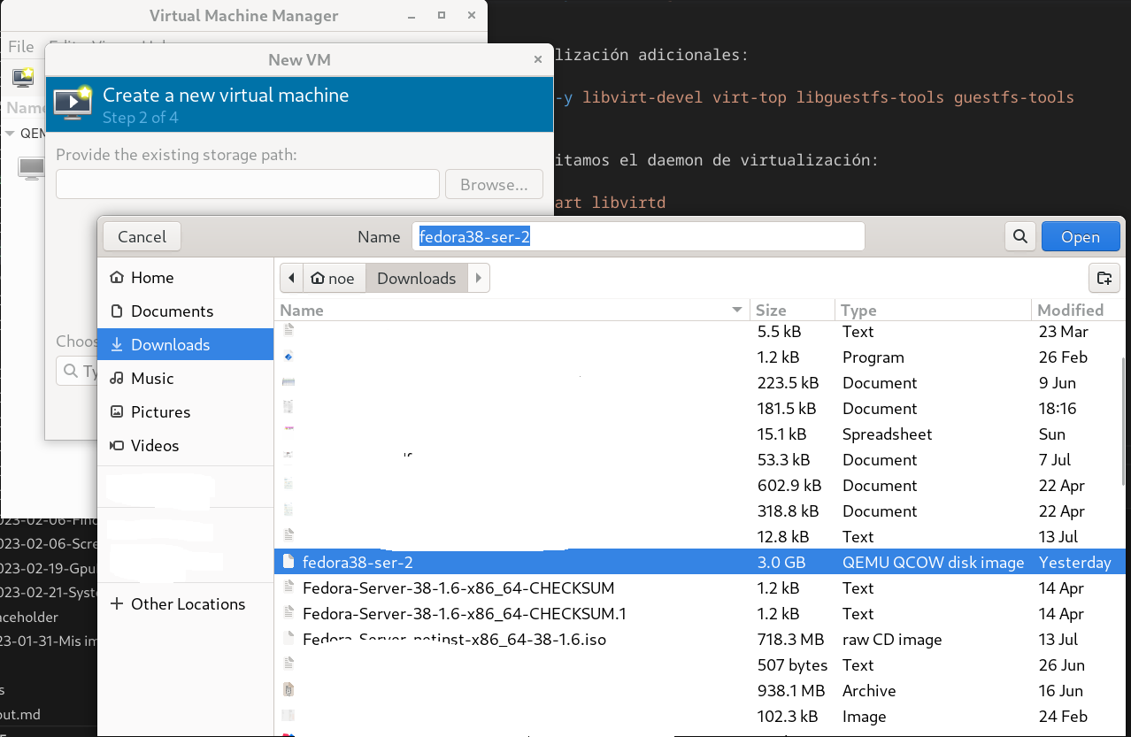Open the File menu in Virtual Machine Manager
Image resolution: width=1131 pixels, height=737 pixels.
(20, 46)
